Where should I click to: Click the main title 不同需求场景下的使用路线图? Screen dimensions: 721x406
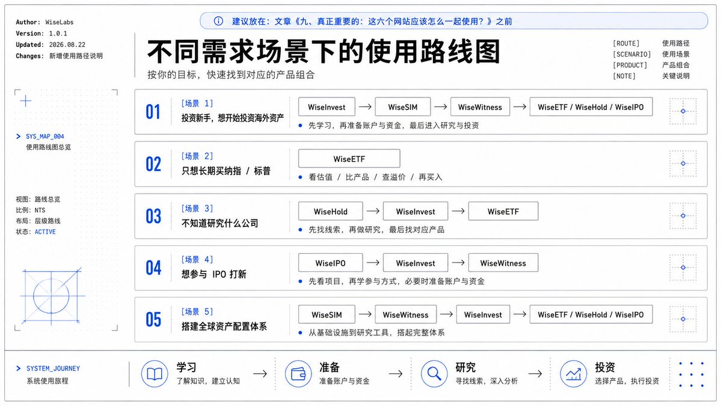tap(324, 51)
